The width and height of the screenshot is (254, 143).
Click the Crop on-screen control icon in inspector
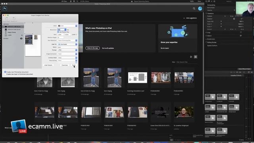pos(241,33)
